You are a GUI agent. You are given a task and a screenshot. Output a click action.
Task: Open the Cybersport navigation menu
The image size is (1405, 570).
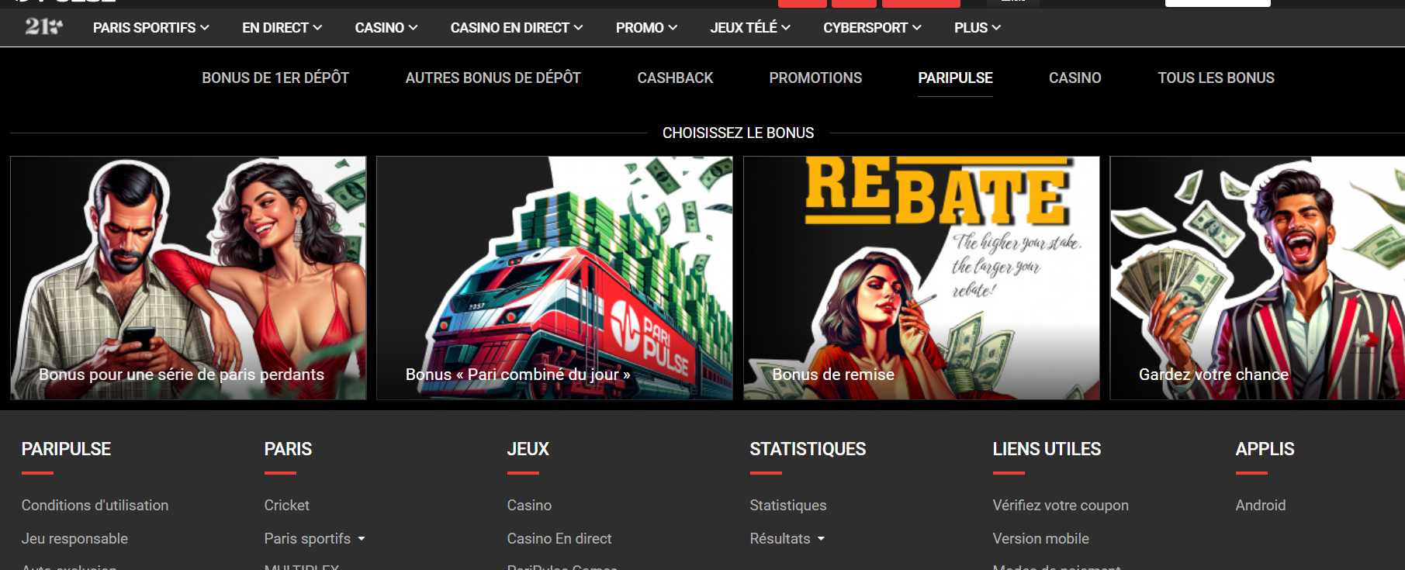[x=872, y=28]
